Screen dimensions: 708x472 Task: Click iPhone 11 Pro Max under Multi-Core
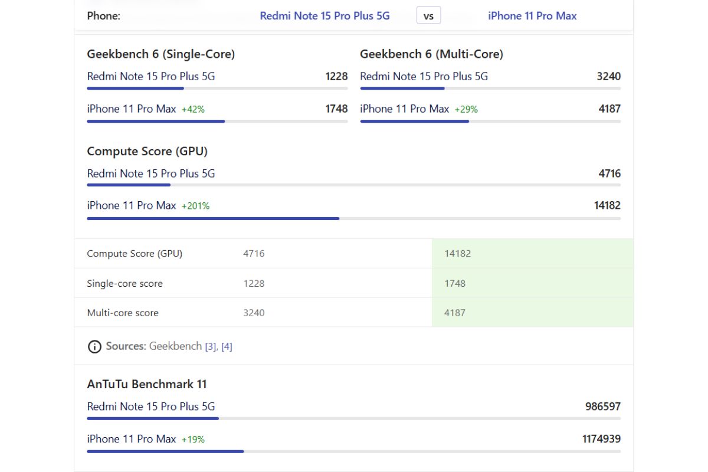(405, 109)
